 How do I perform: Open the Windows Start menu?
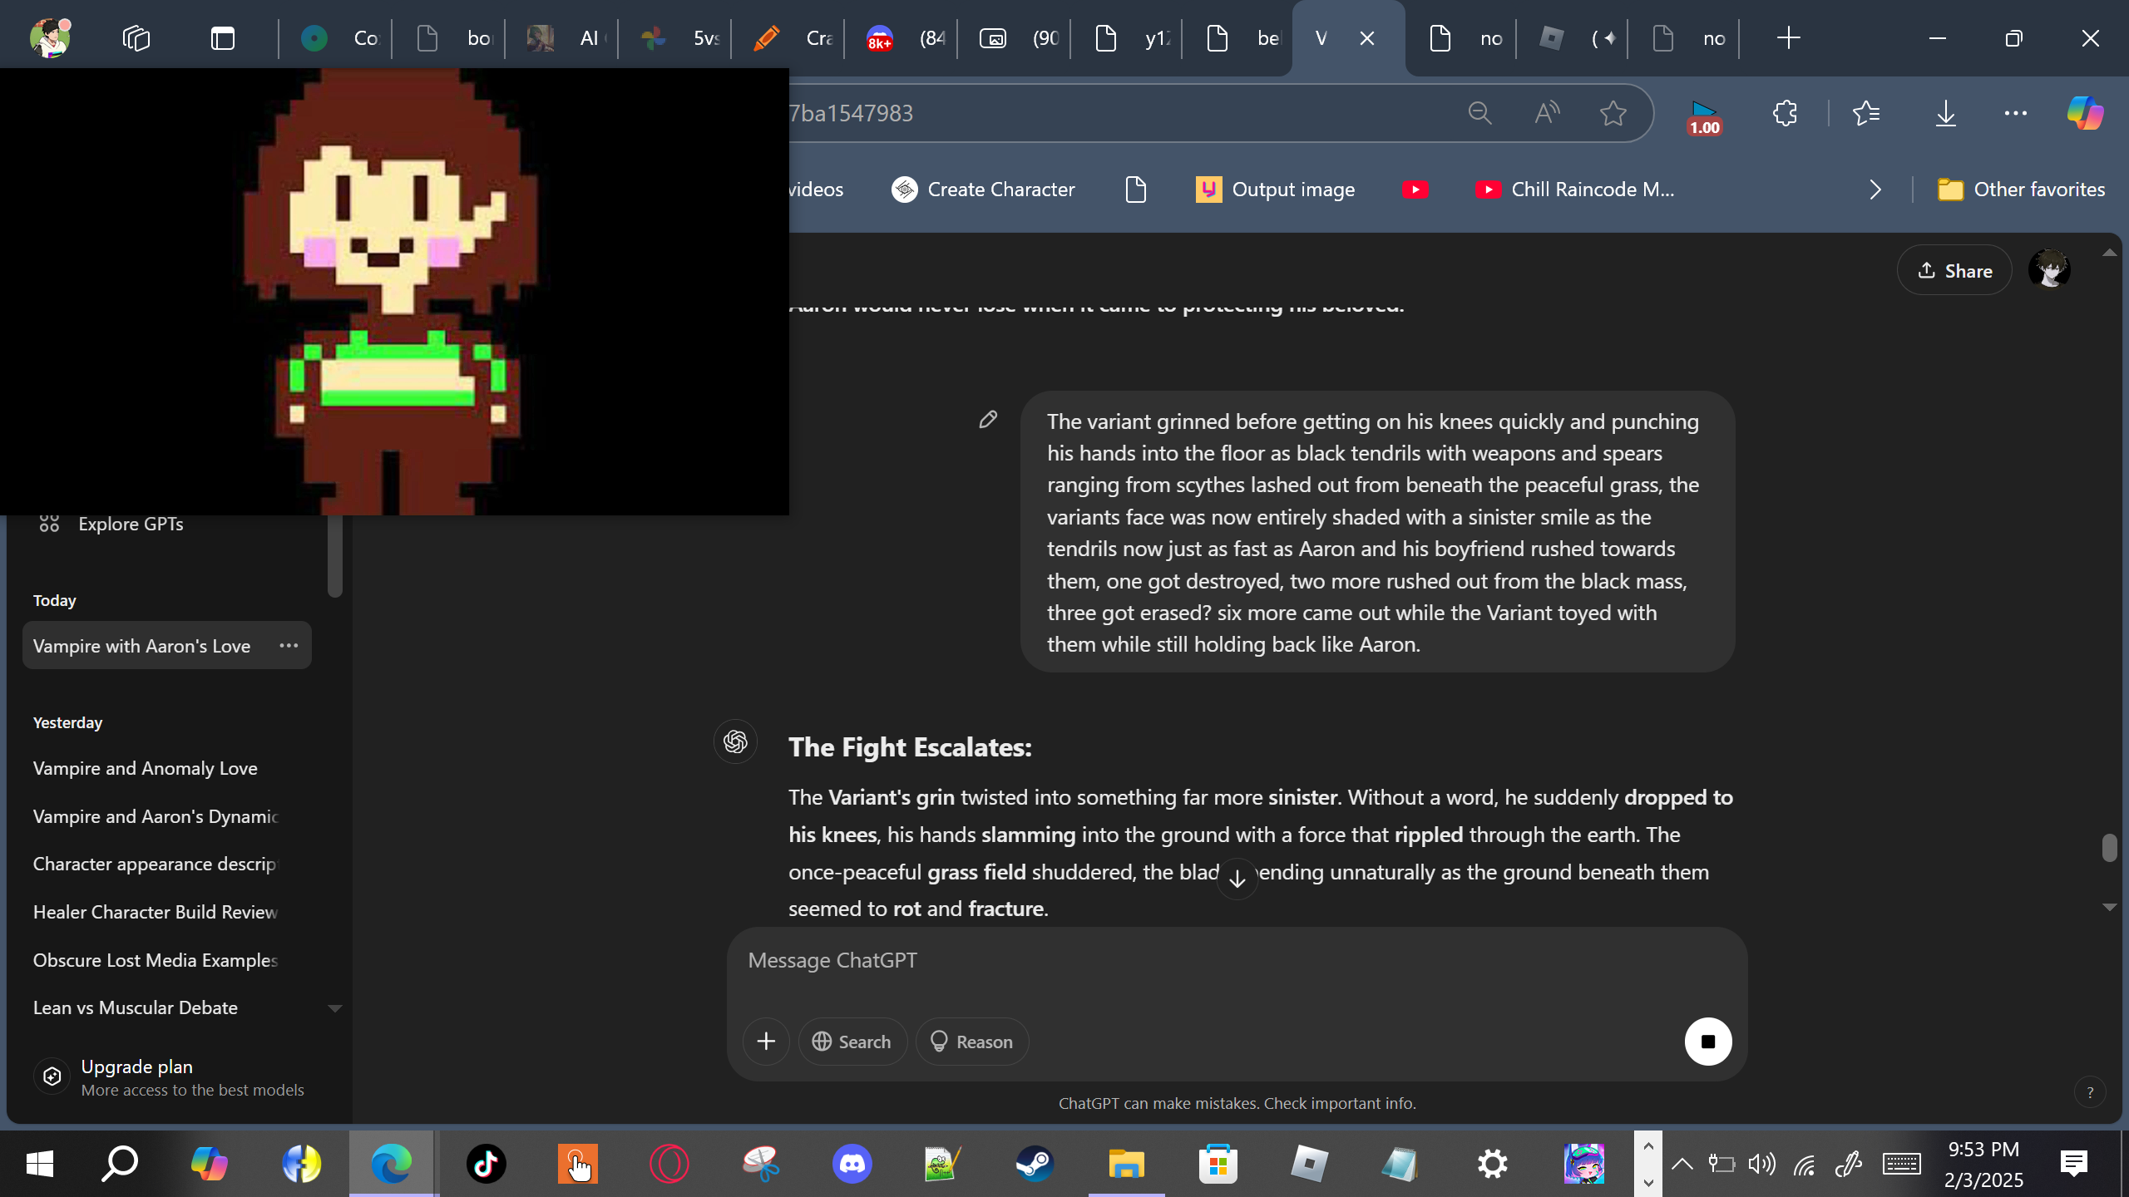(x=40, y=1164)
